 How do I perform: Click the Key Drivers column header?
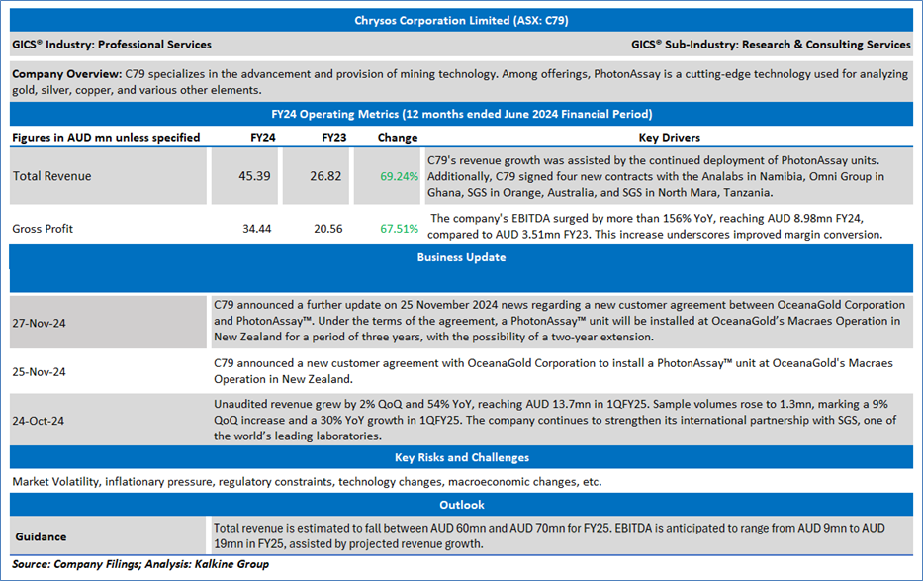(670, 138)
